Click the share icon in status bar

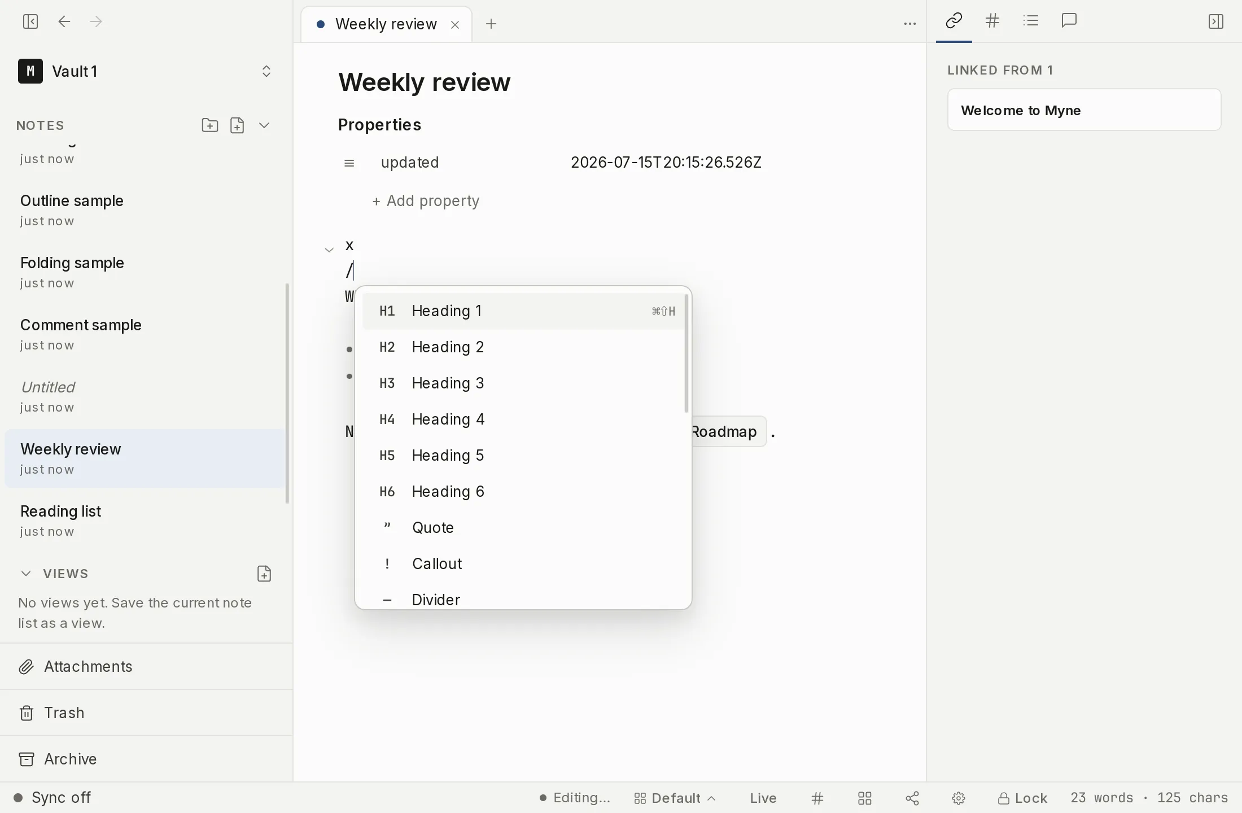[912, 798]
